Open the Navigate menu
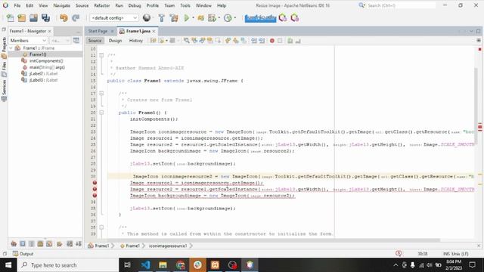484x272 pixels. [x=61, y=5]
